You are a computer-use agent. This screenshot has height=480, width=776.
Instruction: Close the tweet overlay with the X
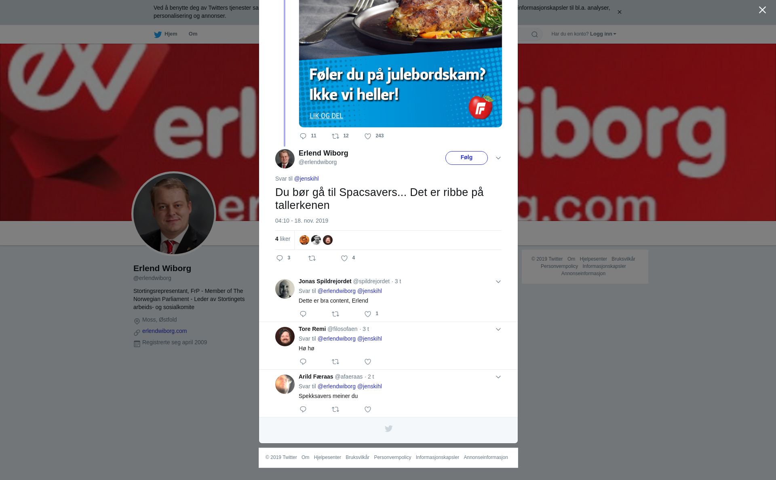coord(762,10)
